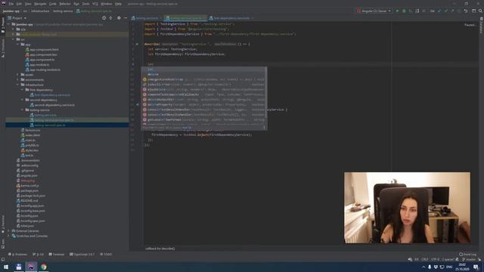Expand the assets folder
The image size is (484, 272).
pos(17,75)
